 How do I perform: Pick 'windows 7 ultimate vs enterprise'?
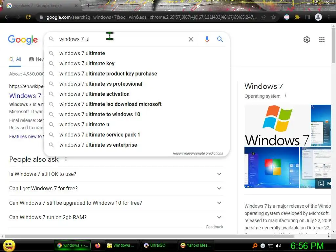[136, 145]
